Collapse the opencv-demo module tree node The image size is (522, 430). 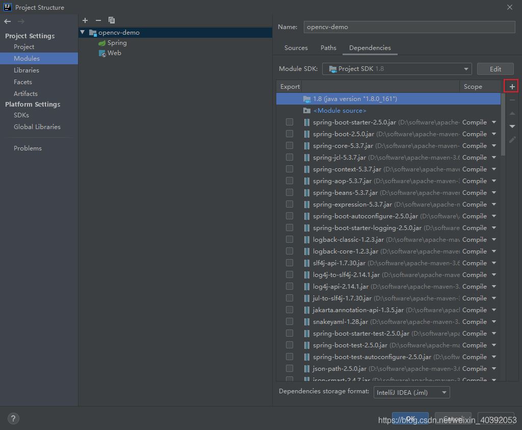(83, 32)
